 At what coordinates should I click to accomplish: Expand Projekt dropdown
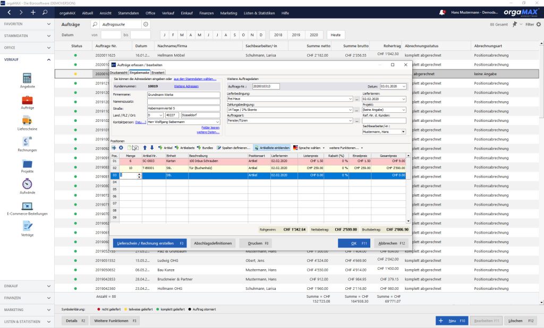pos(404,110)
